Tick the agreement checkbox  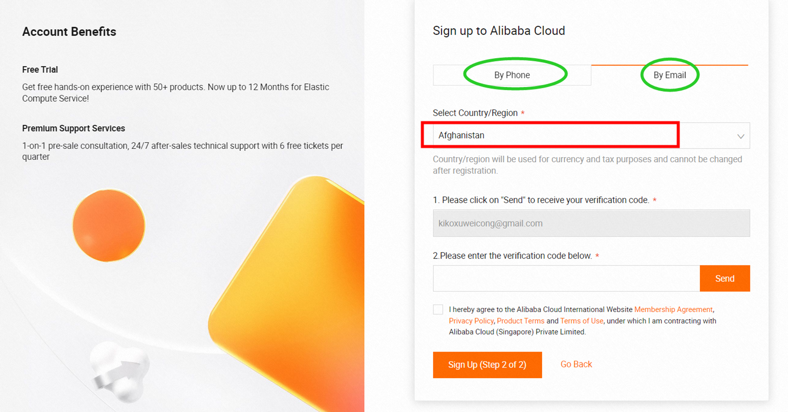[x=438, y=310]
